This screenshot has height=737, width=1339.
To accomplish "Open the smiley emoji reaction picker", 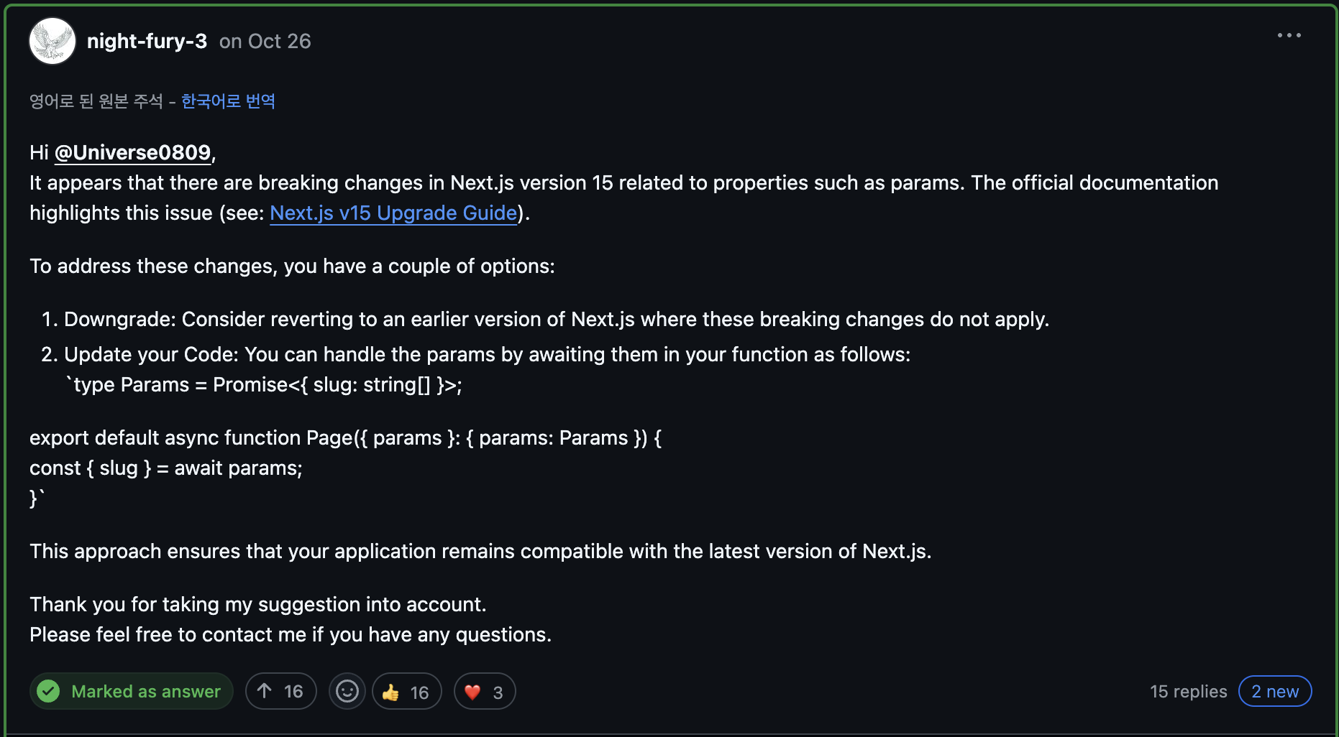I will (x=347, y=691).
